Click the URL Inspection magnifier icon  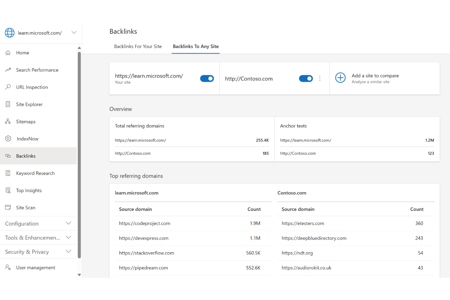coord(8,87)
